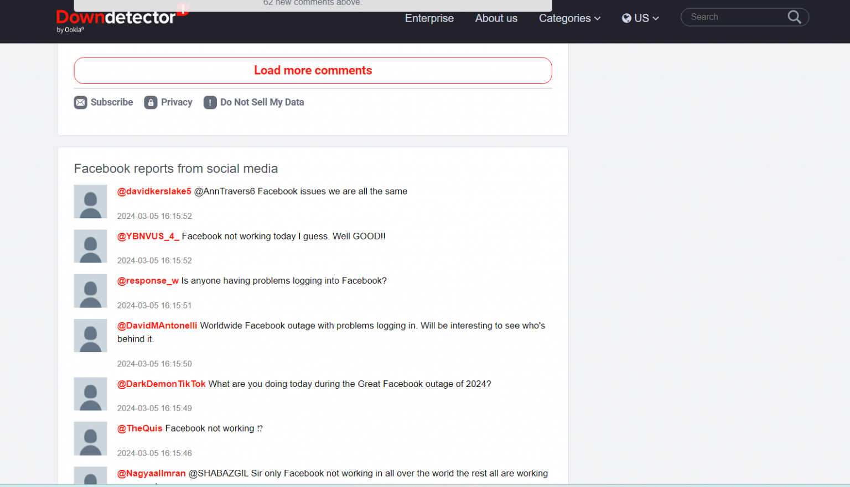
Task: Open the US country selector chevron
Action: [x=656, y=18]
